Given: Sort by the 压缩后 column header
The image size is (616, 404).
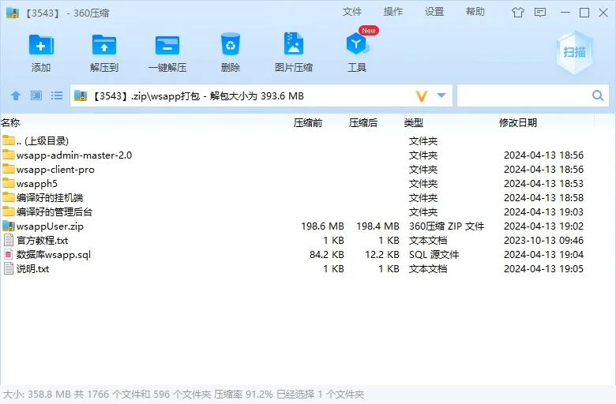Looking at the screenshot, I should (x=363, y=123).
